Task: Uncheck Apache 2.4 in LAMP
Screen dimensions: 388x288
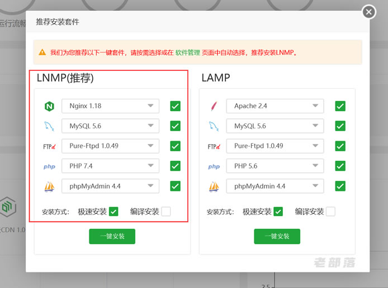Action: click(340, 106)
